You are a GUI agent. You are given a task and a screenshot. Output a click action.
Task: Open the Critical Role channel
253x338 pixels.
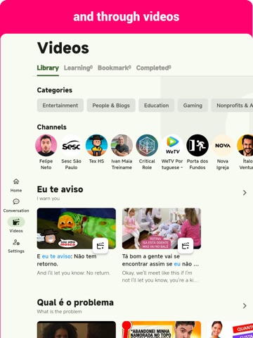pos(147,152)
